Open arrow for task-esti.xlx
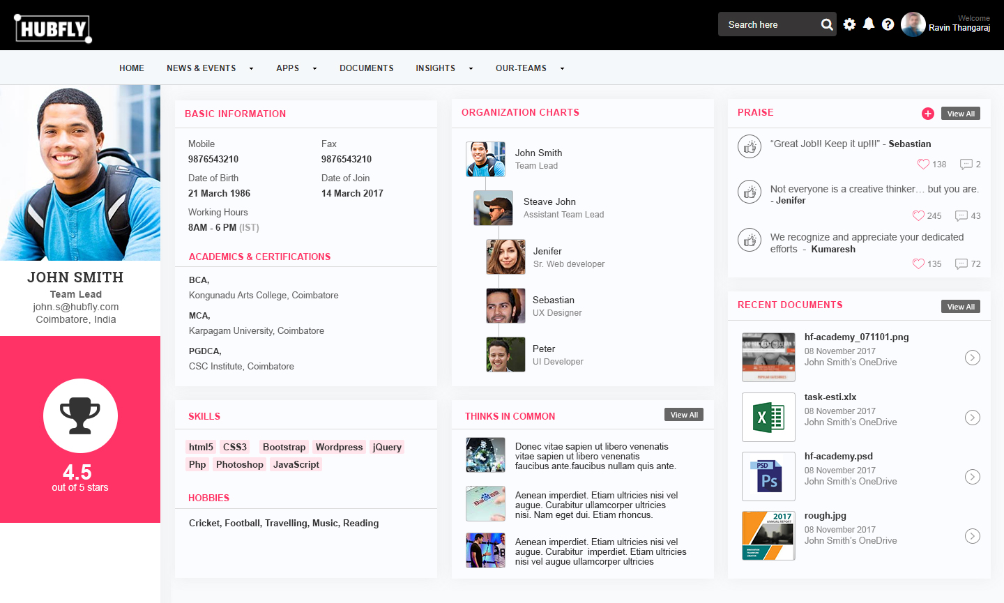Image resolution: width=1004 pixels, height=603 pixels. (973, 418)
